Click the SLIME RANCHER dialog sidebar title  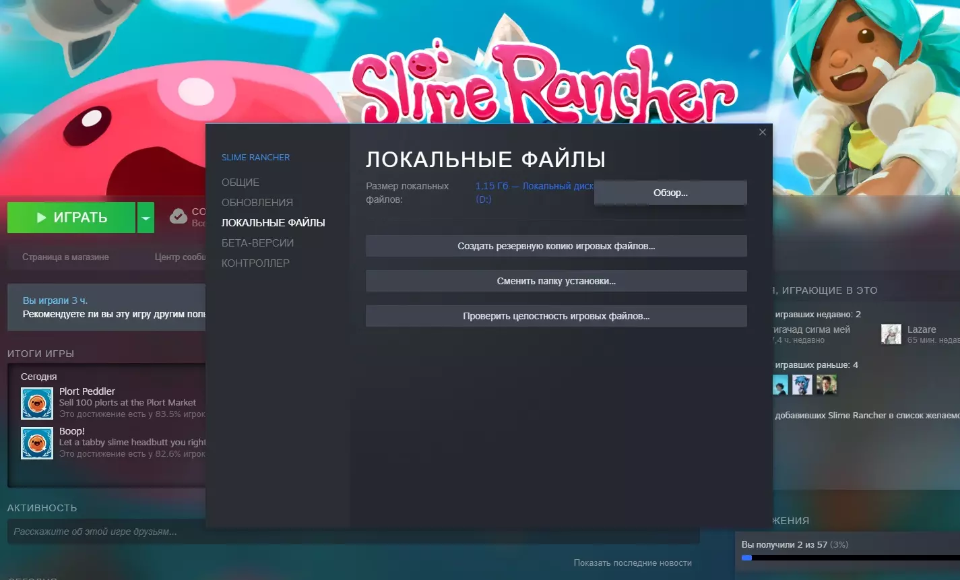tap(256, 157)
